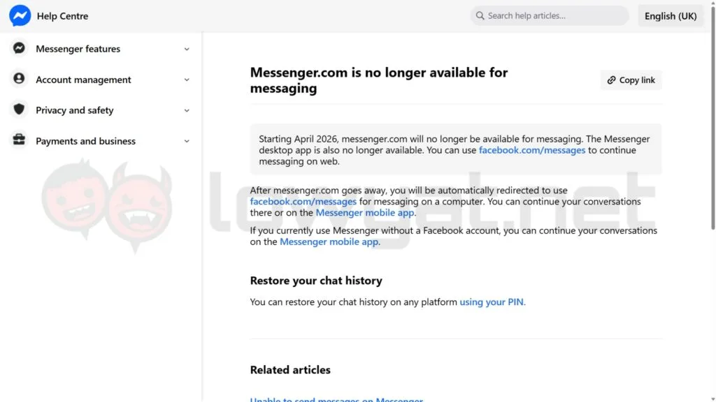The height and width of the screenshot is (402, 716).
Task: Click the 'Restore your chat history' heading
Action: (x=316, y=281)
